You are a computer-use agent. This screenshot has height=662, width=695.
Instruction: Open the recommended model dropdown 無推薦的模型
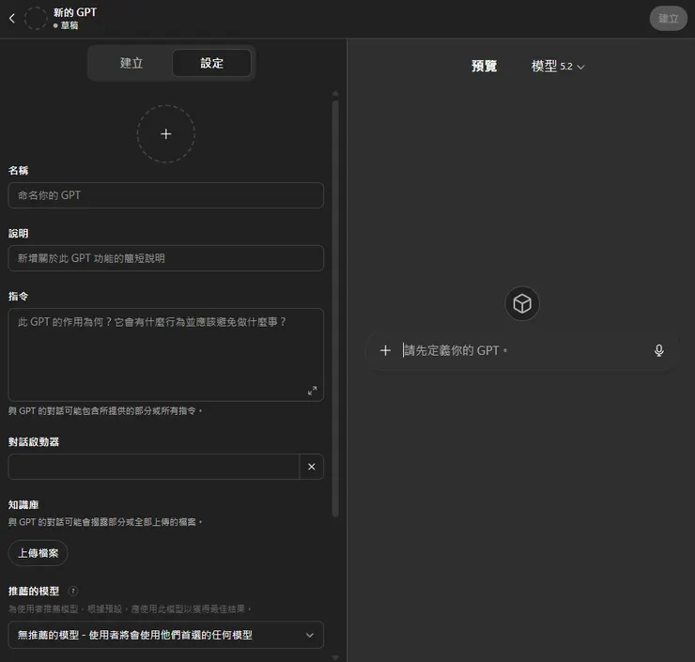click(166, 635)
